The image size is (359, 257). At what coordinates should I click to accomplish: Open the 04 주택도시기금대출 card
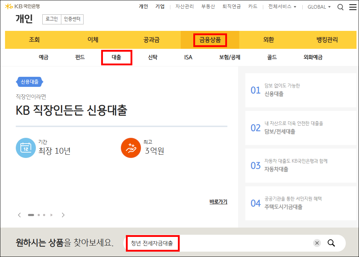(x=301, y=203)
